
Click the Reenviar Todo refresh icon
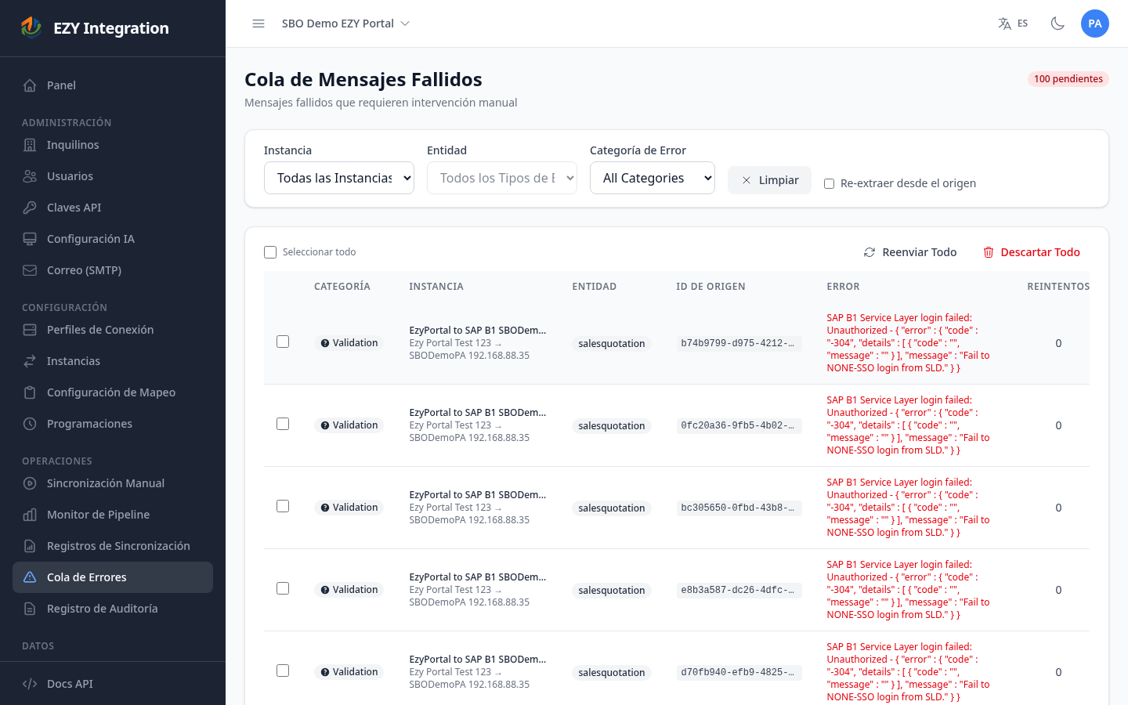(x=869, y=252)
